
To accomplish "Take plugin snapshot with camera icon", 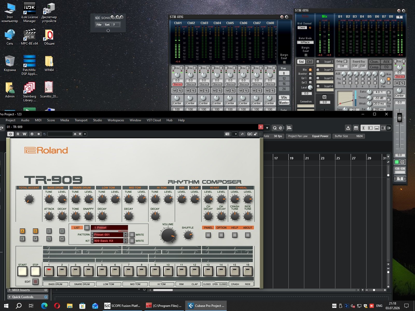I will pyautogui.click(x=227, y=134).
